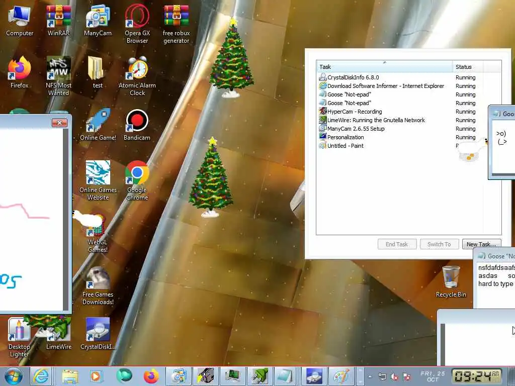Open Action Center flag in tray
This screenshot has width=515, height=386.
406,377
